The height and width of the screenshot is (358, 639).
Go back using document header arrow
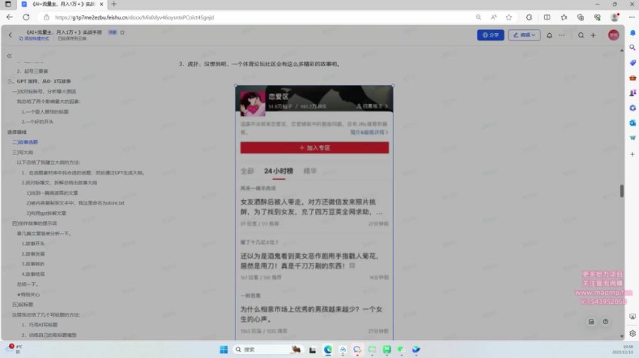[10, 35]
